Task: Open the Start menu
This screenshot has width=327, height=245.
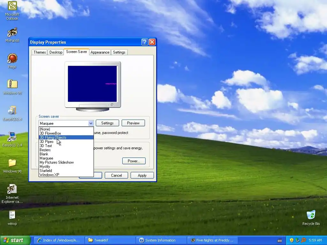Action: [x=15, y=240]
